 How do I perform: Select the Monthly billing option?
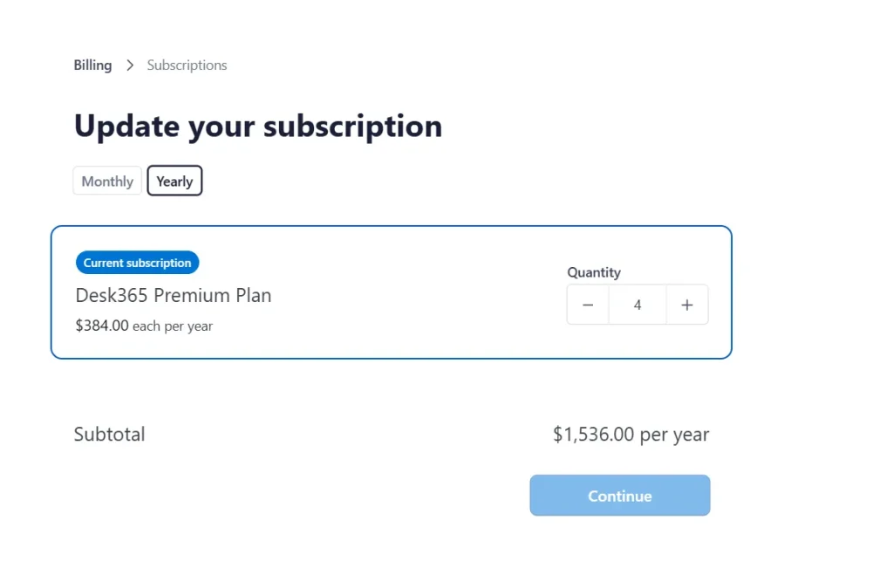click(106, 181)
